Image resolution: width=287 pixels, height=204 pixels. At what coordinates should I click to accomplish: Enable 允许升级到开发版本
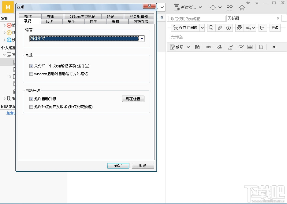click(31, 107)
